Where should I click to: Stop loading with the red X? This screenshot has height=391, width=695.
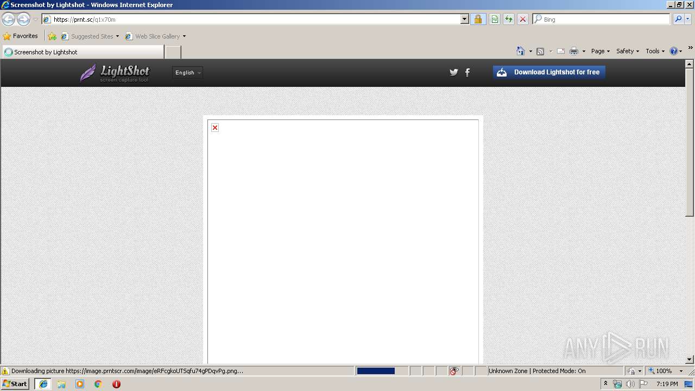tap(523, 20)
